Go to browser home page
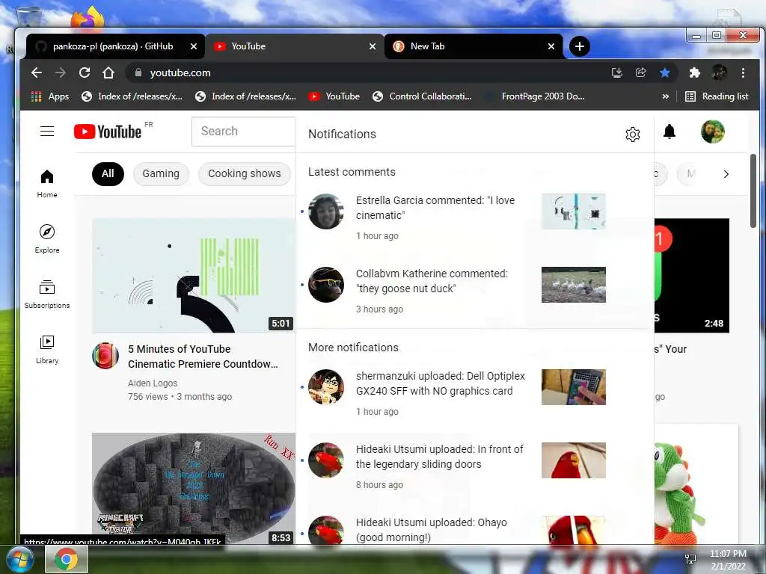 pyautogui.click(x=108, y=72)
